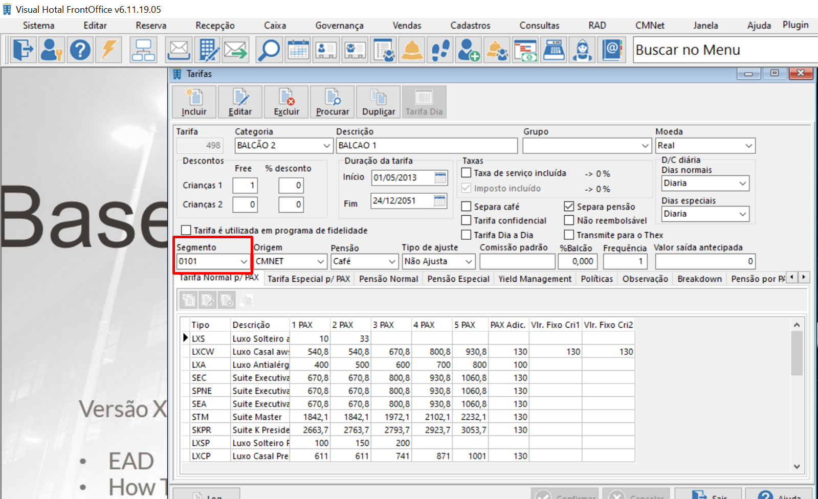Check Transmite para o Thex
The image size is (818, 499).
(569, 235)
